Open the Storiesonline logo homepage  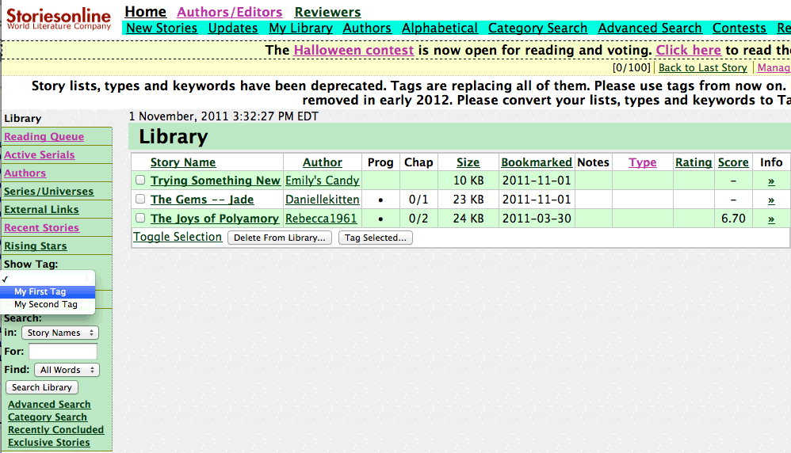(59, 20)
